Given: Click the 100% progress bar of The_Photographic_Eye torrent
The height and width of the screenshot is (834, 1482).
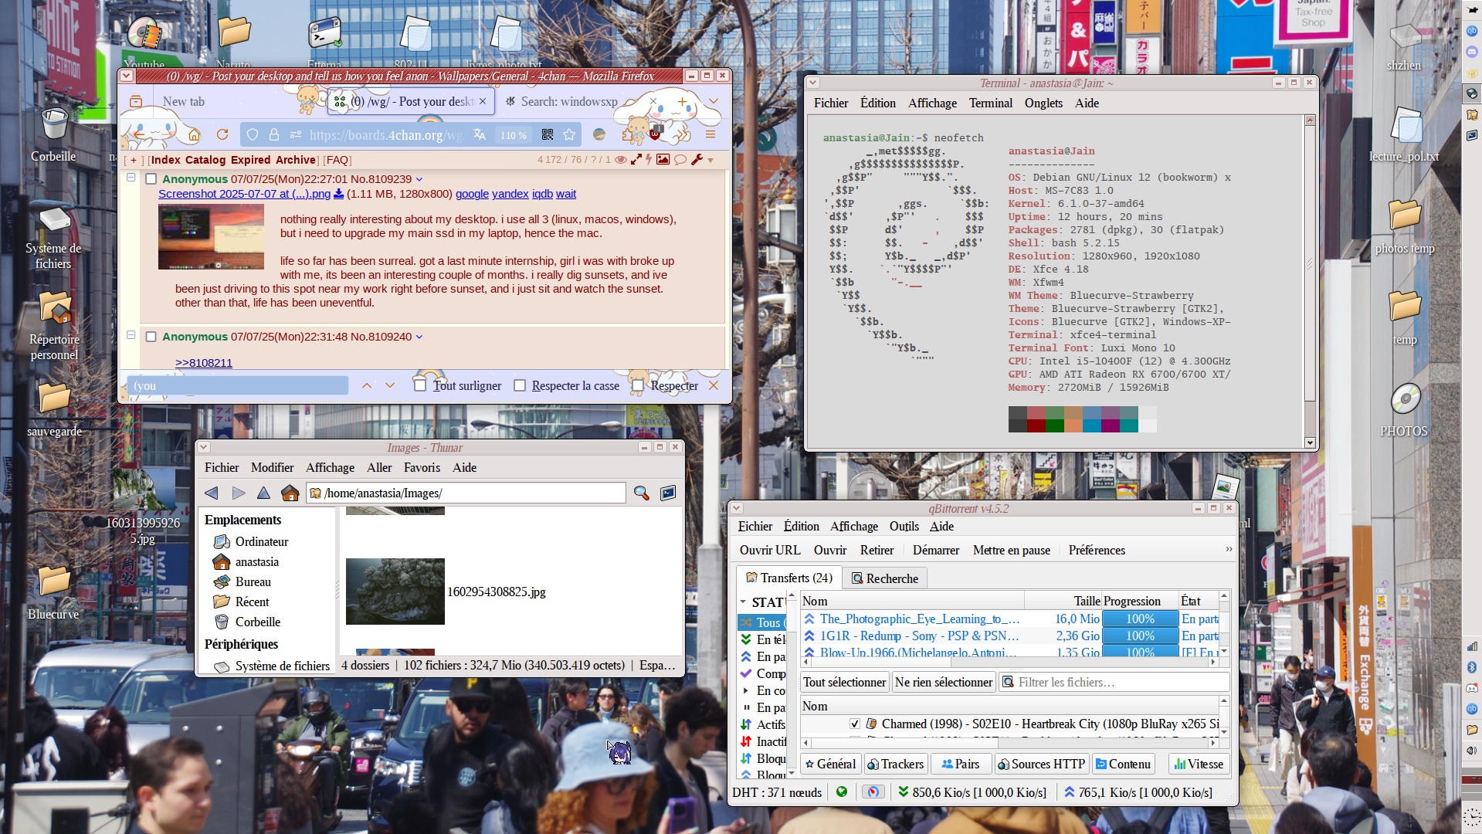Looking at the screenshot, I should click(x=1140, y=619).
